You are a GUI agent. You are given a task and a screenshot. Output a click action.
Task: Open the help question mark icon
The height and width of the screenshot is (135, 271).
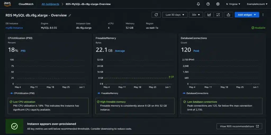208,4
